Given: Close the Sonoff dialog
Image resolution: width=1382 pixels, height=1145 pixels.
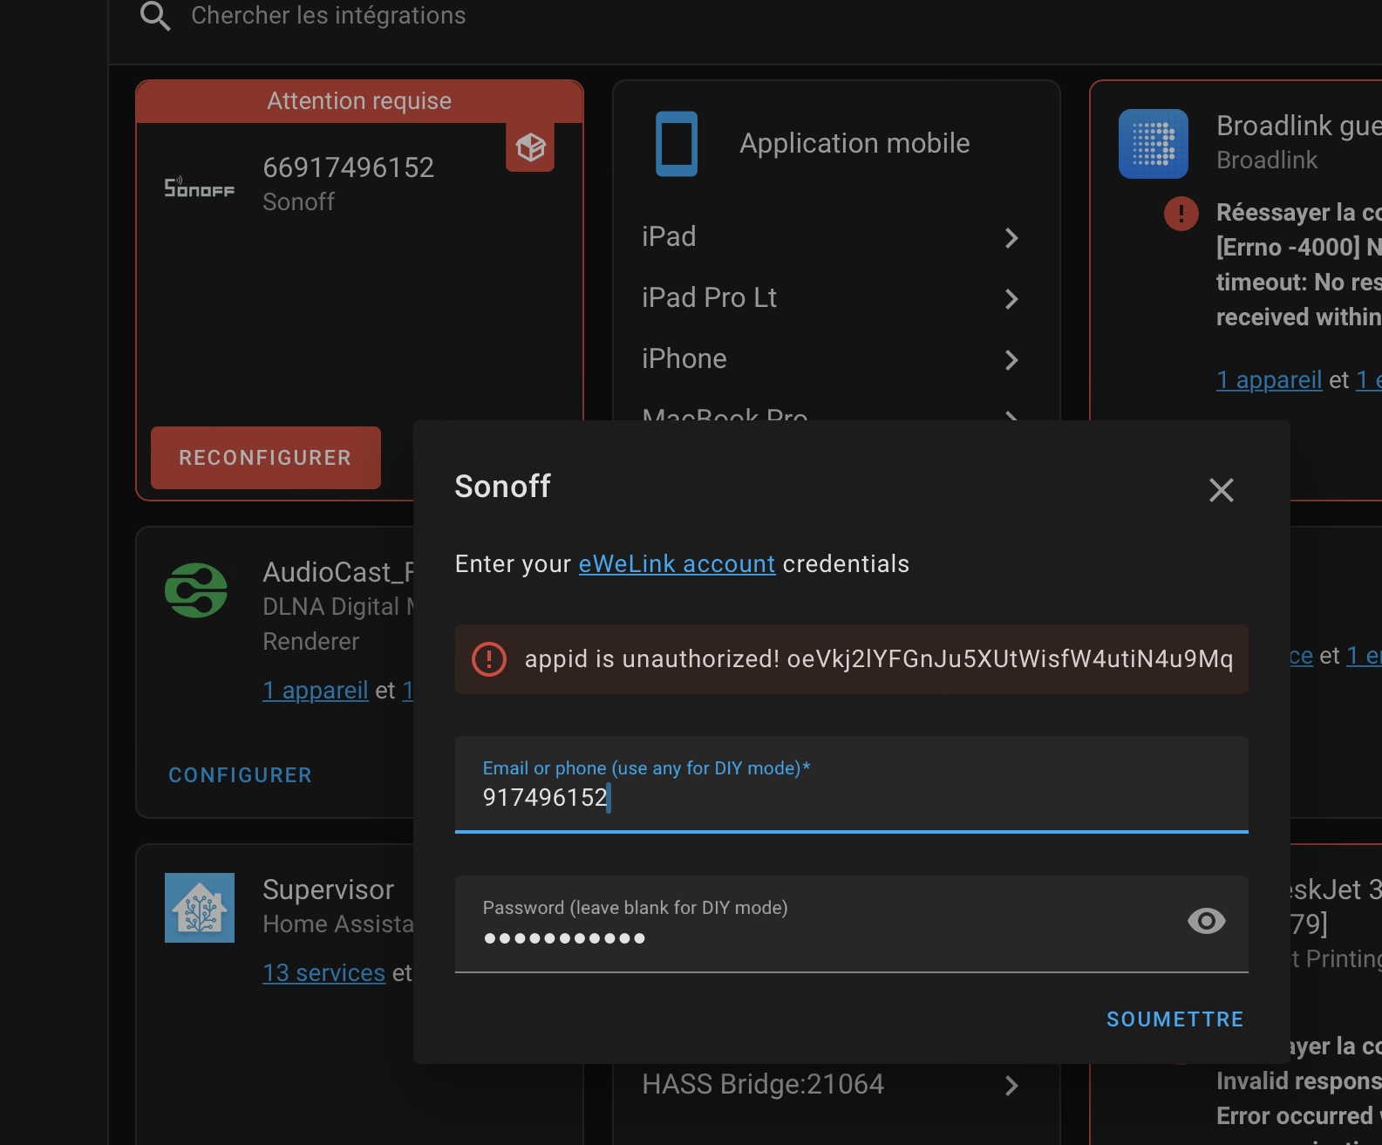Looking at the screenshot, I should [x=1222, y=490].
